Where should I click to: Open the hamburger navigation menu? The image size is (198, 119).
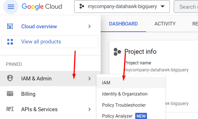(11, 7)
